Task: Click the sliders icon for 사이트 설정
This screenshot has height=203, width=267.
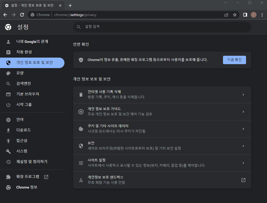Action: [81, 163]
